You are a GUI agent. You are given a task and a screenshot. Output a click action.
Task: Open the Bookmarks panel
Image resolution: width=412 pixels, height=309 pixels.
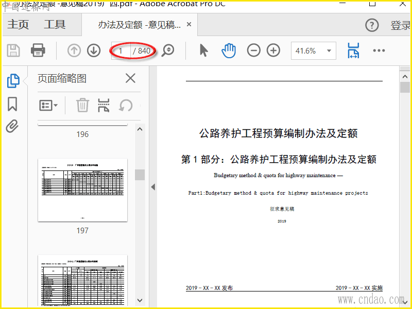12,104
